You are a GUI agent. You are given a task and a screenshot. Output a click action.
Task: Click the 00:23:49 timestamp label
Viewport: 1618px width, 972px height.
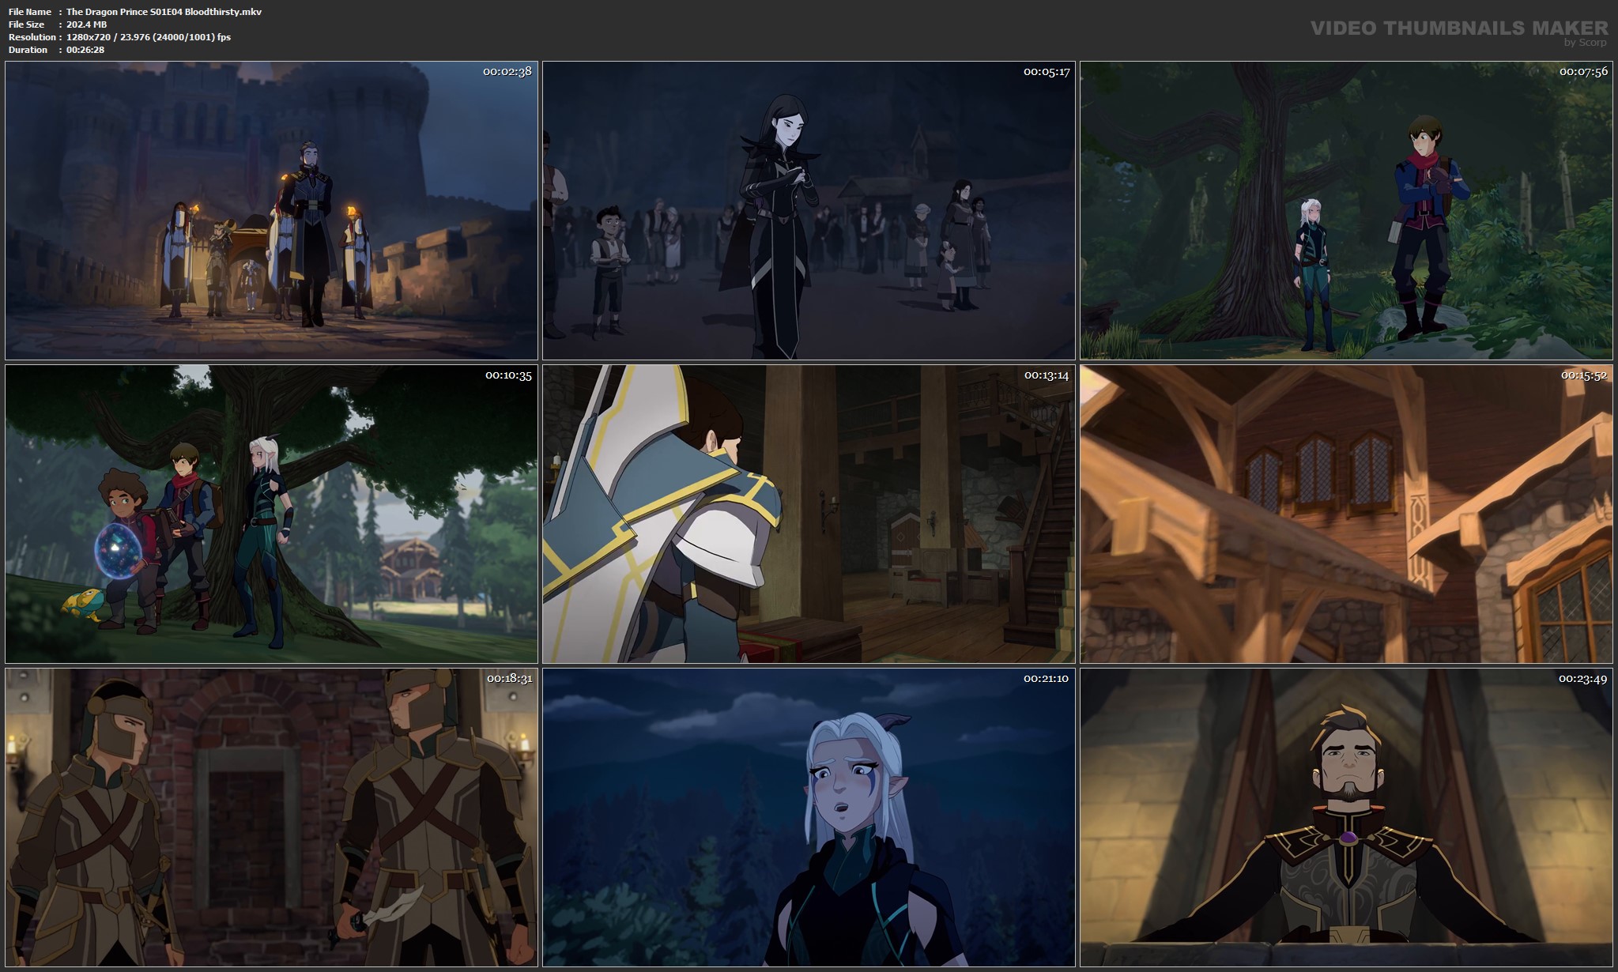coord(1583,679)
